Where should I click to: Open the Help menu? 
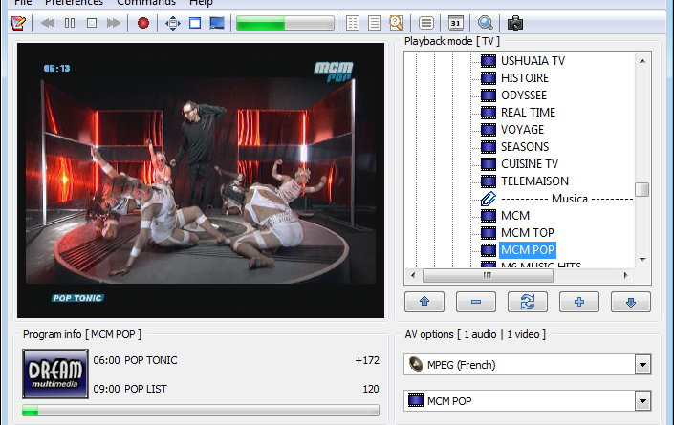point(201,3)
